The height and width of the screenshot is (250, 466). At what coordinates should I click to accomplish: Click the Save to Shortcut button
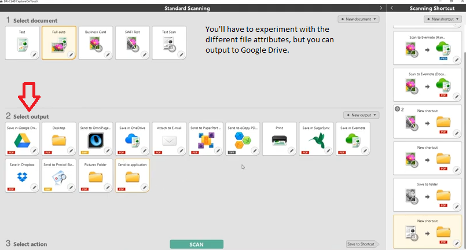pos(361,244)
